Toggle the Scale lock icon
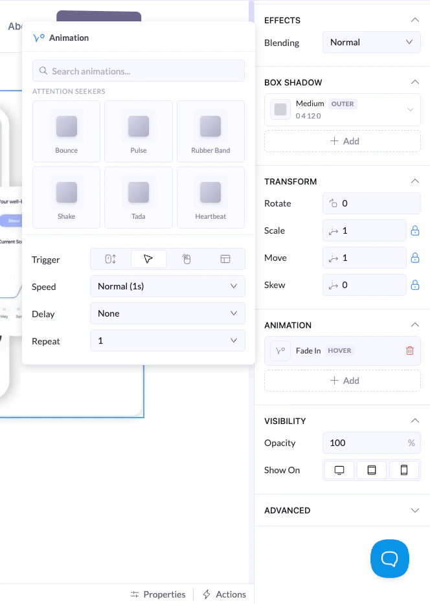Image resolution: width=430 pixels, height=604 pixels. 415,230
